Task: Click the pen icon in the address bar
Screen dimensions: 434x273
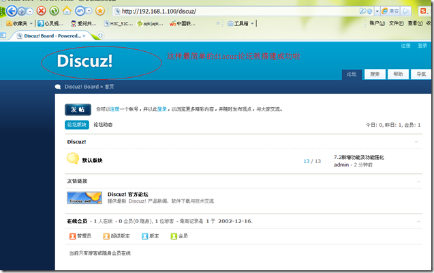Action: coord(362,11)
